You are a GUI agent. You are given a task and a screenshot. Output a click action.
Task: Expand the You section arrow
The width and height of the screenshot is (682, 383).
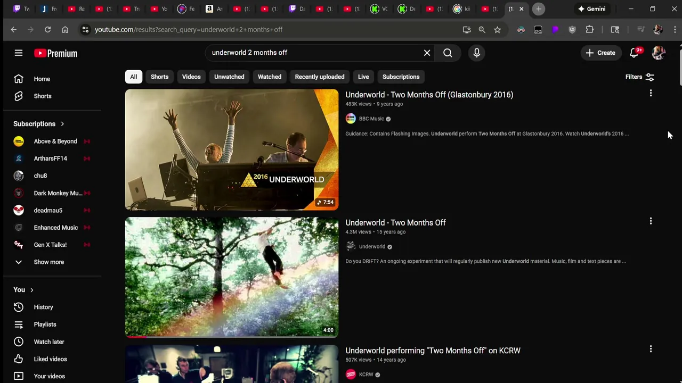pos(32,290)
